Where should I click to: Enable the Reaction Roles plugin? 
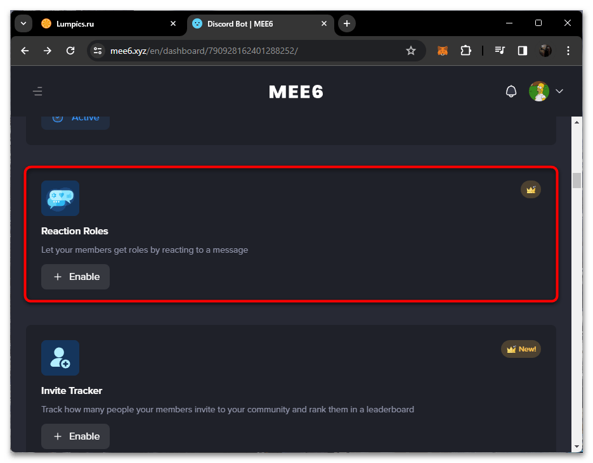(x=75, y=277)
